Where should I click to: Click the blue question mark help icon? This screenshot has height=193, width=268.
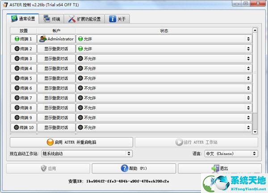click(x=125, y=168)
